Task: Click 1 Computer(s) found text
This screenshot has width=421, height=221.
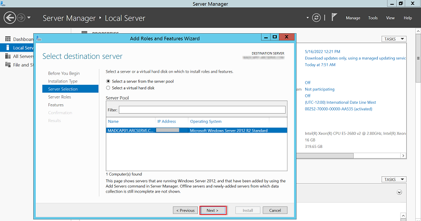Action: [124, 174]
